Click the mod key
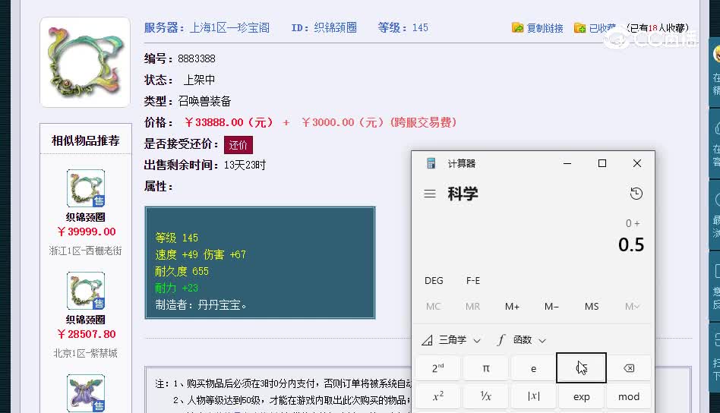Viewport: 720px width, 413px height. click(629, 396)
